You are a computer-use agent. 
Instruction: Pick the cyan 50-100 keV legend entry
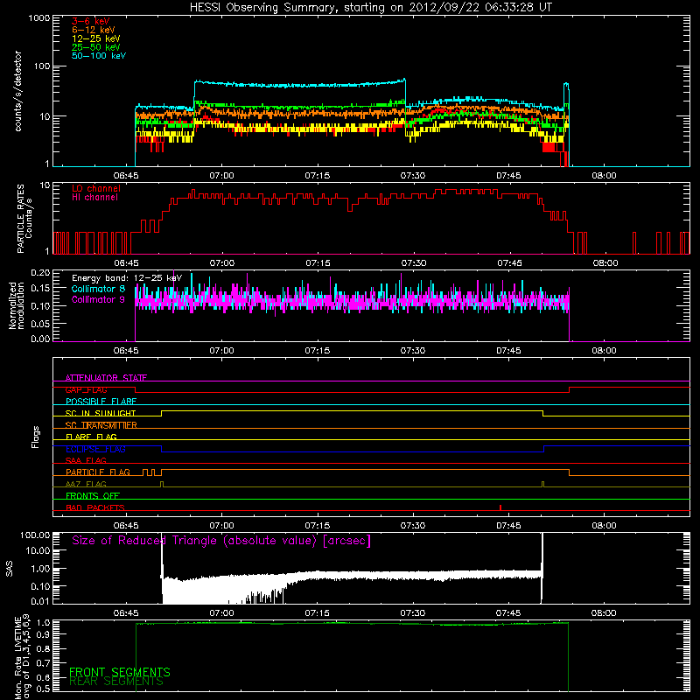(x=99, y=56)
